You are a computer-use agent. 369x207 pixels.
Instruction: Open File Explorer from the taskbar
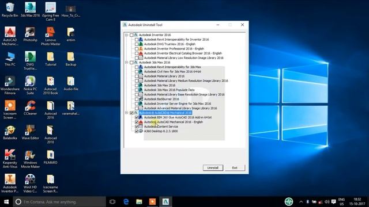click(139, 202)
